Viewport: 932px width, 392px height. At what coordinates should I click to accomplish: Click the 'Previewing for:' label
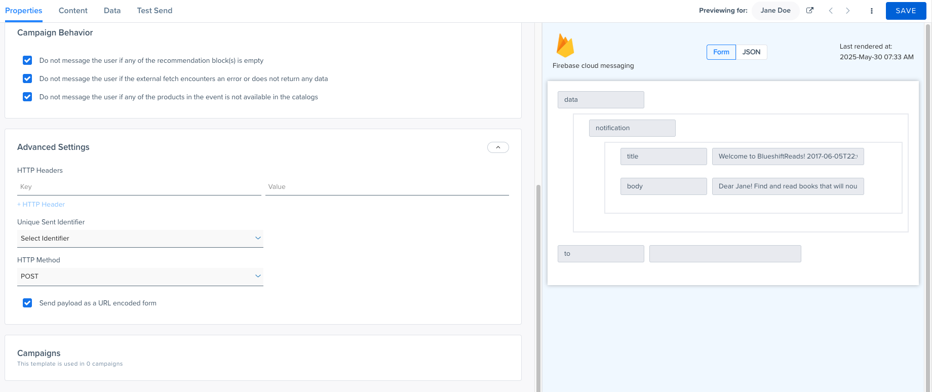point(723,11)
